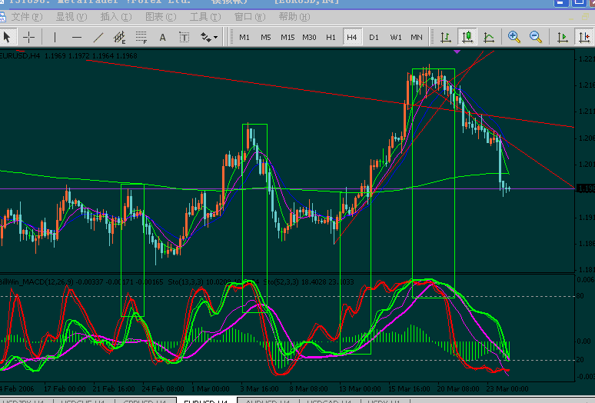Set timeframe to M5
595x403 pixels.
[x=266, y=37]
